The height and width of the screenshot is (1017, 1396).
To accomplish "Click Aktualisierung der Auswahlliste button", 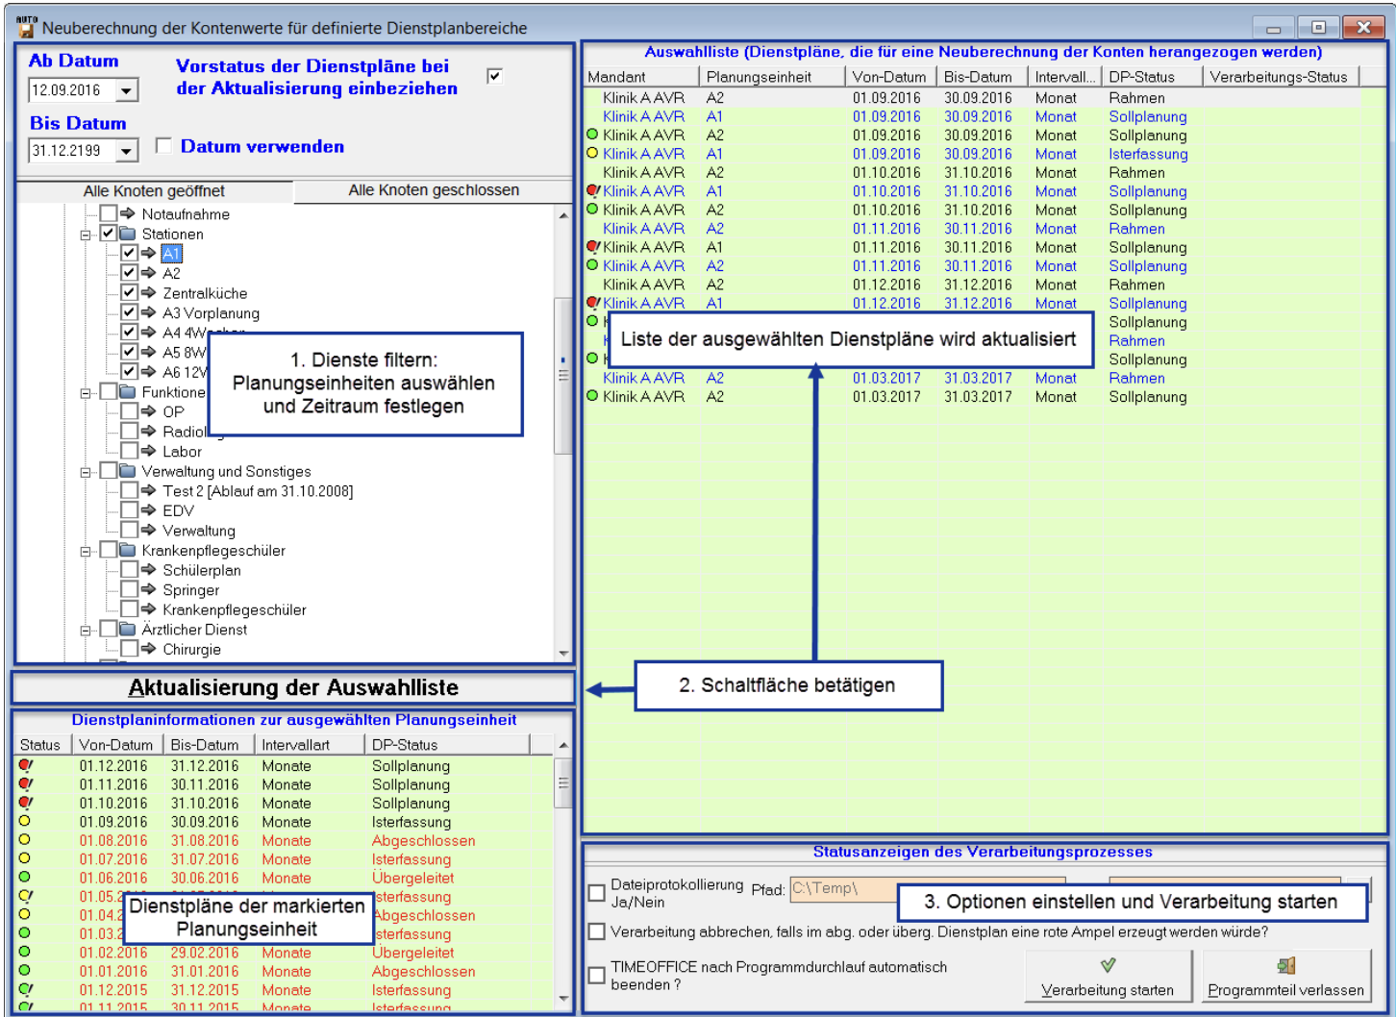I will 293,687.
